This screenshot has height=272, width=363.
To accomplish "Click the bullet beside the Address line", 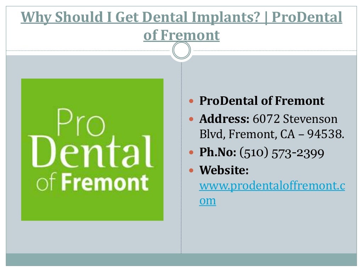I will pyautogui.click(x=191, y=119).
